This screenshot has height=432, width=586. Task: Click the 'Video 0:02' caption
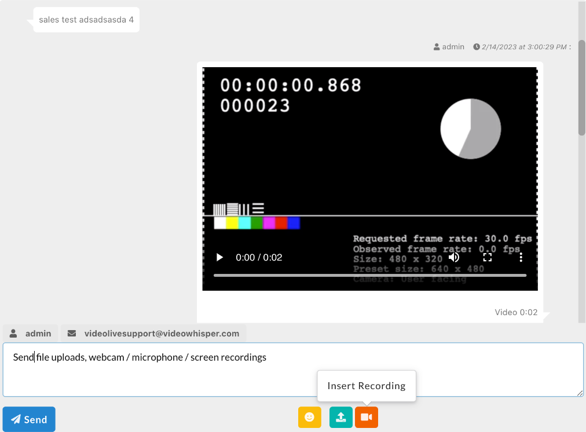(x=516, y=312)
